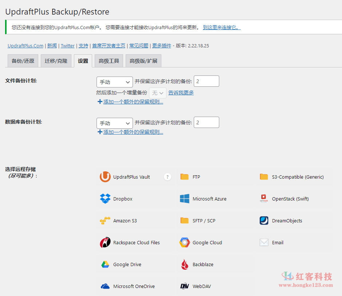
Task: Click the S3-Compatible (Generic) label
Action: pyautogui.click(x=298, y=177)
